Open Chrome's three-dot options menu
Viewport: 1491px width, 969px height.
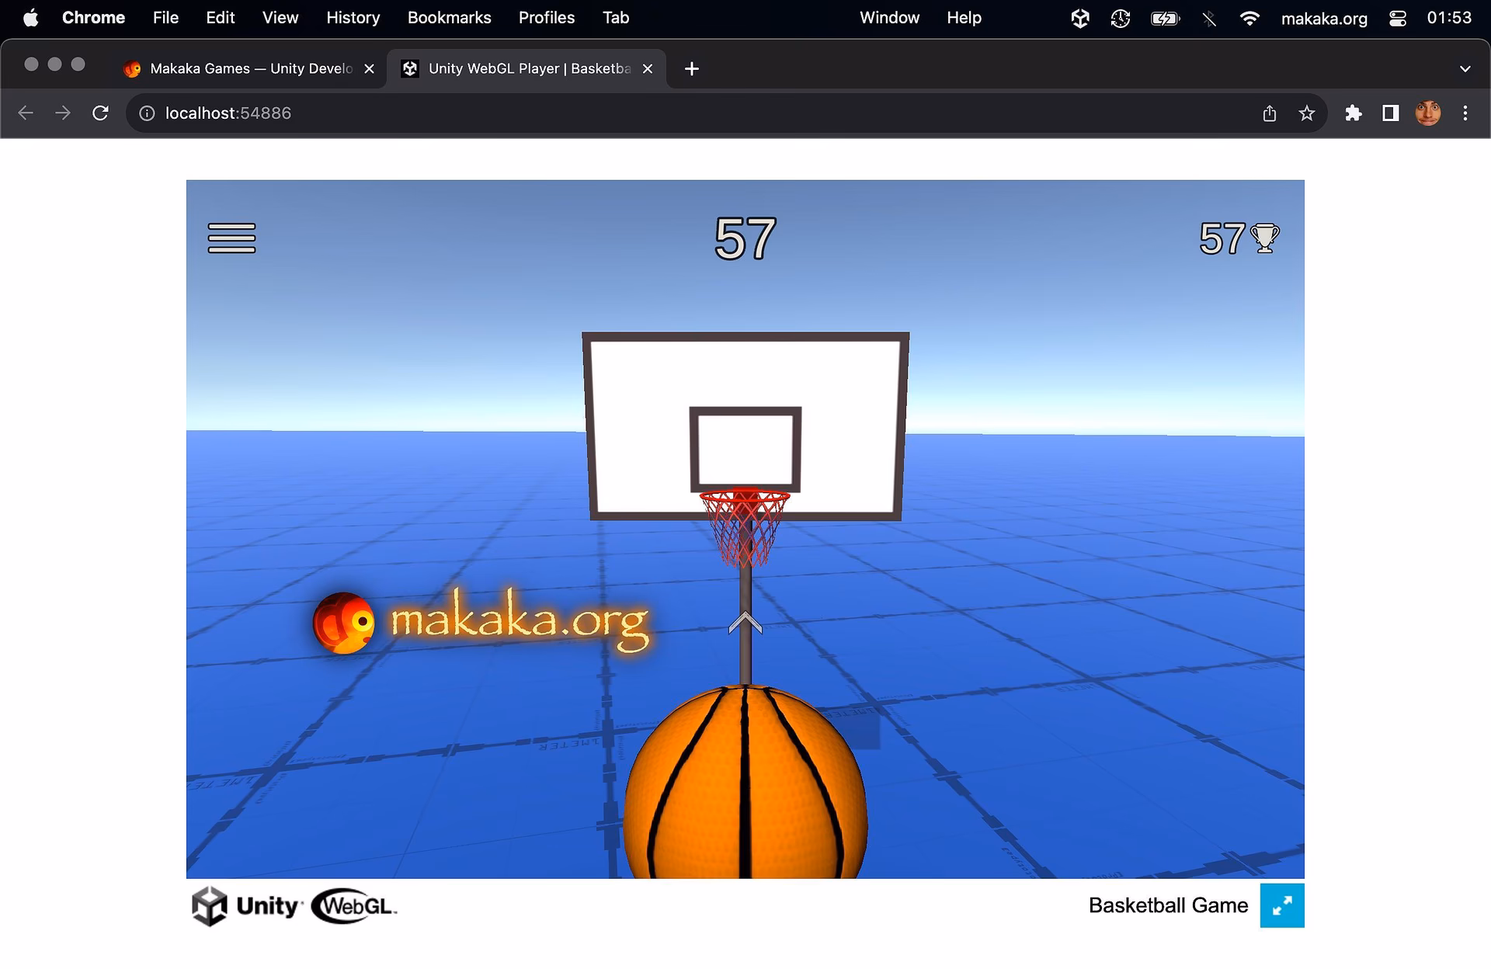pos(1465,113)
